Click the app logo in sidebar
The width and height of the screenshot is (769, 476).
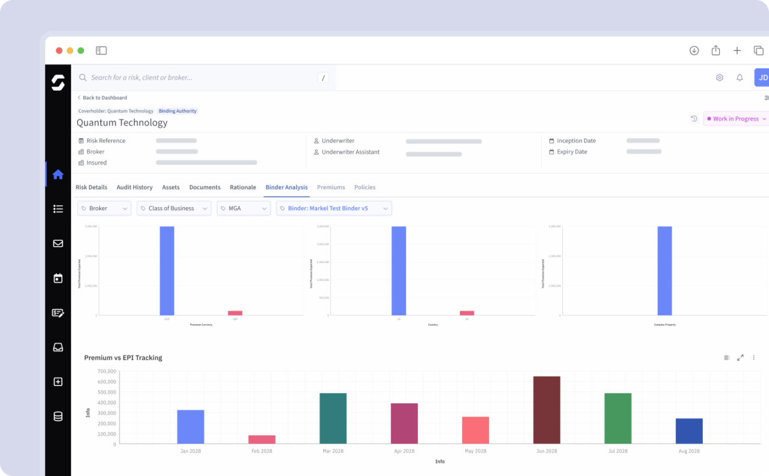(x=58, y=83)
